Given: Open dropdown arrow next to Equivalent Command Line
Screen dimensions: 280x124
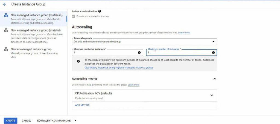Looking at the screenshot, I should click(75, 120).
